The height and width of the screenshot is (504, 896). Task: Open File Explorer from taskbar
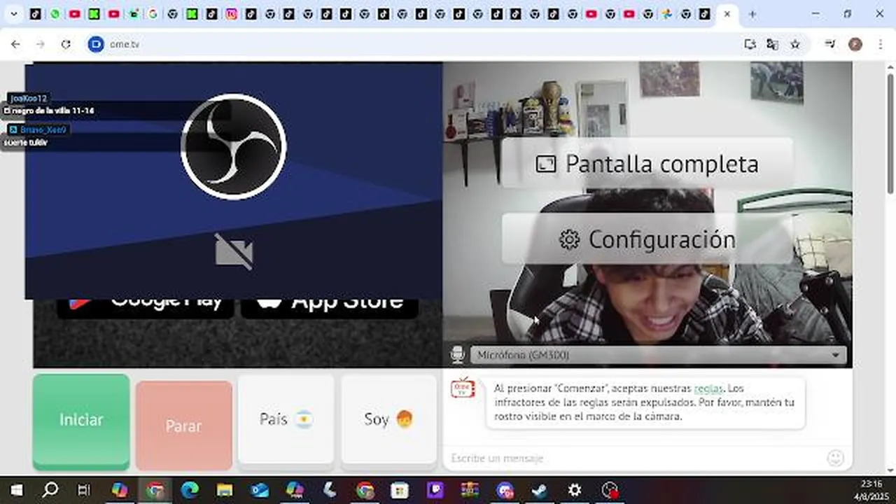[x=225, y=490]
